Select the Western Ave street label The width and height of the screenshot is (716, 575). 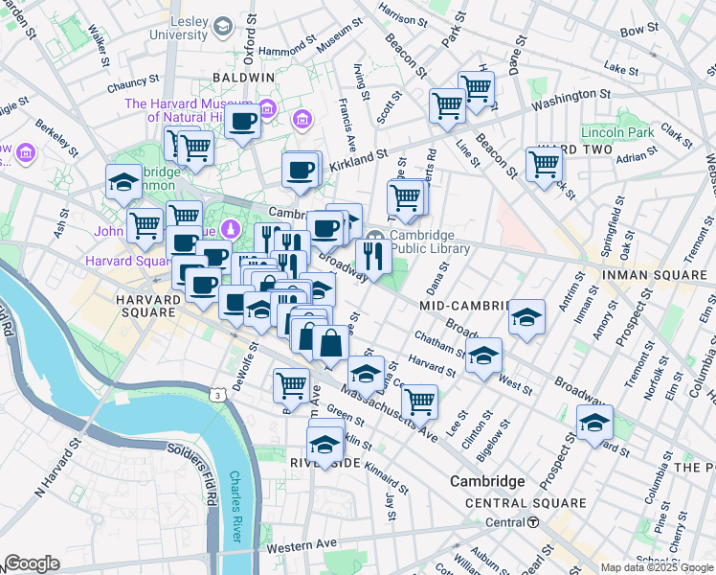[x=302, y=545]
